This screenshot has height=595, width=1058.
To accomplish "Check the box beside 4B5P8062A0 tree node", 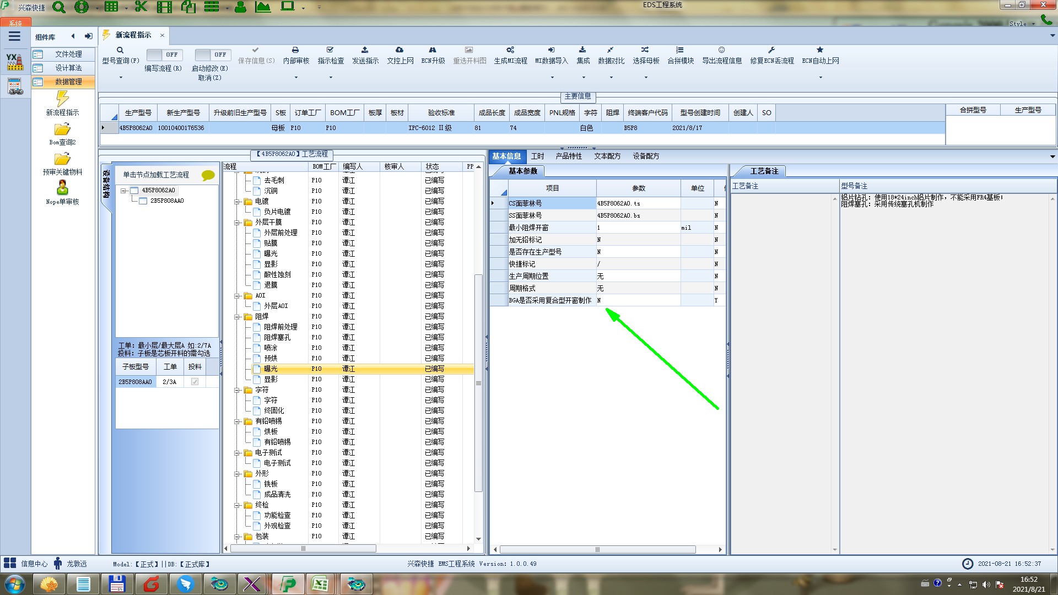I will (x=134, y=191).
